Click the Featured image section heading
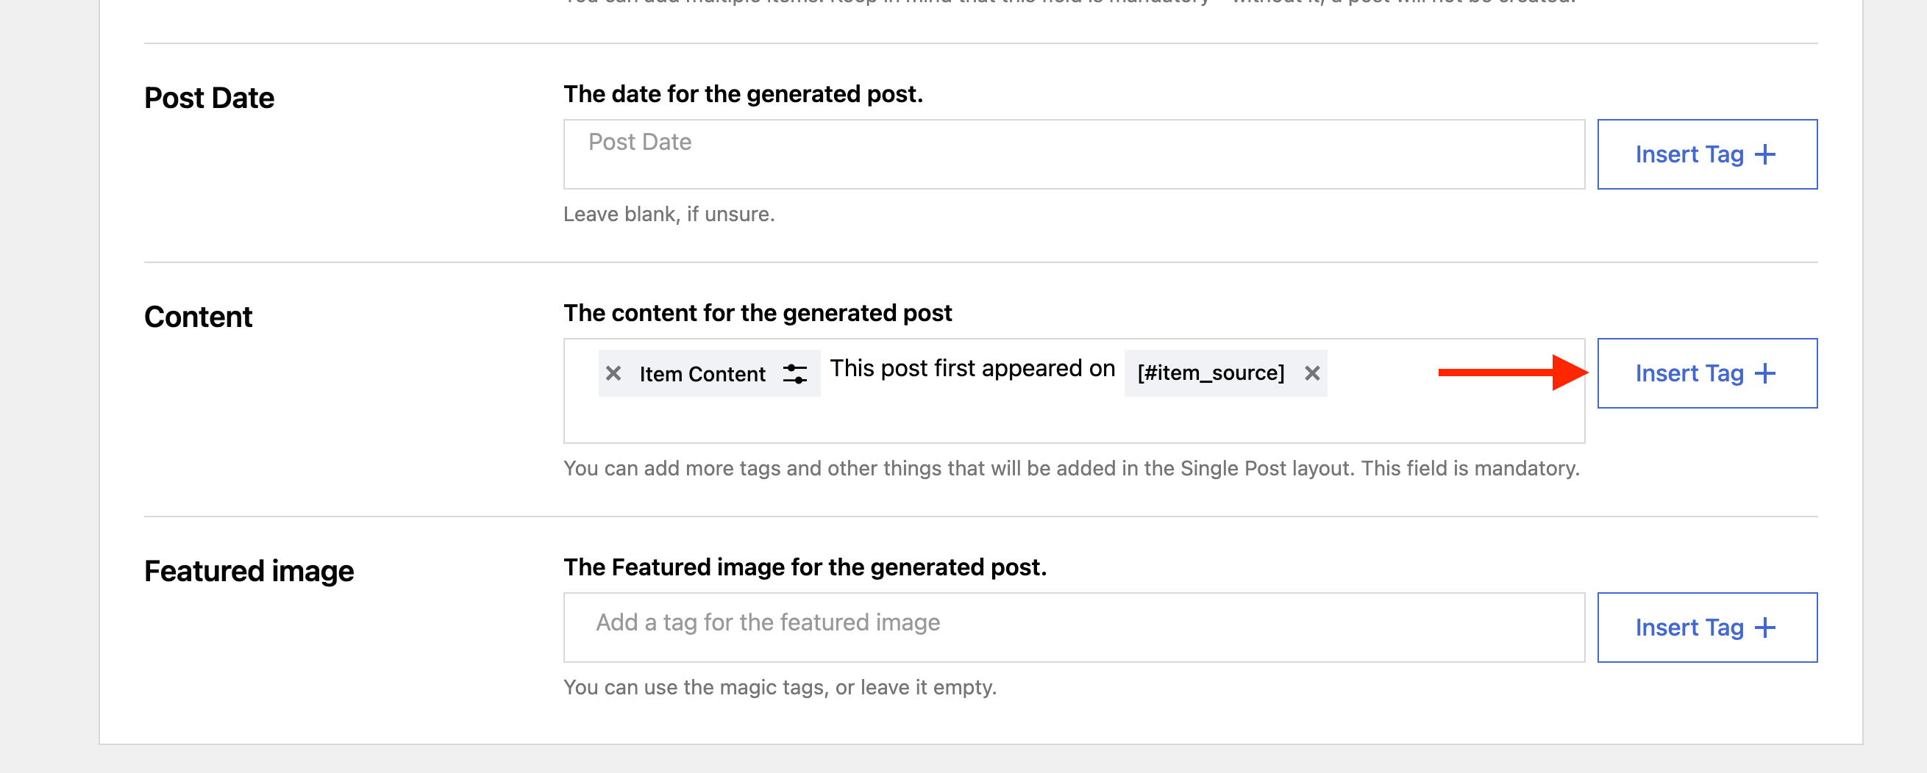Image resolution: width=1927 pixels, height=773 pixels. pyautogui.click(x=249, y=571)
